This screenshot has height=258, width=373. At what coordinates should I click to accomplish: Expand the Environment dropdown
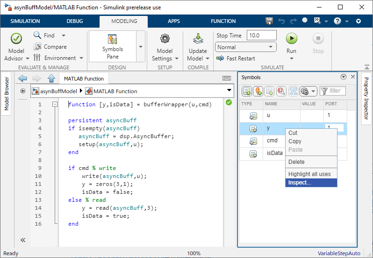click(81, 58)
